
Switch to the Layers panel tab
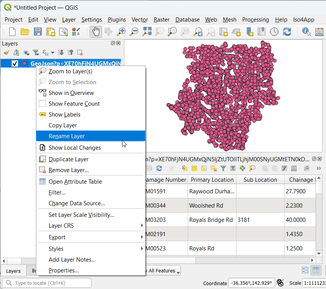click(13, 271)
